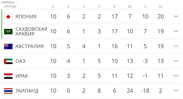183x99 pixels.
Task: Select the Оч points column header
Action: tap(160, 6)
